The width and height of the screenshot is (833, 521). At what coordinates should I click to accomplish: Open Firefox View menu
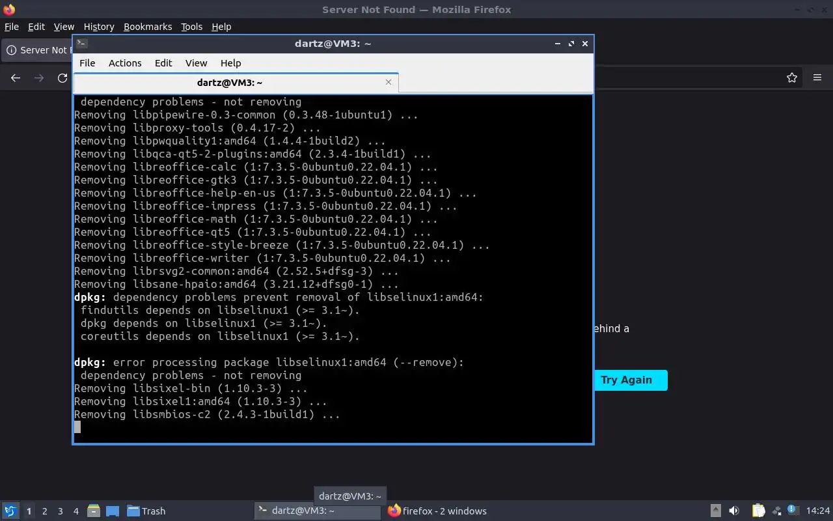click(64, 27)
